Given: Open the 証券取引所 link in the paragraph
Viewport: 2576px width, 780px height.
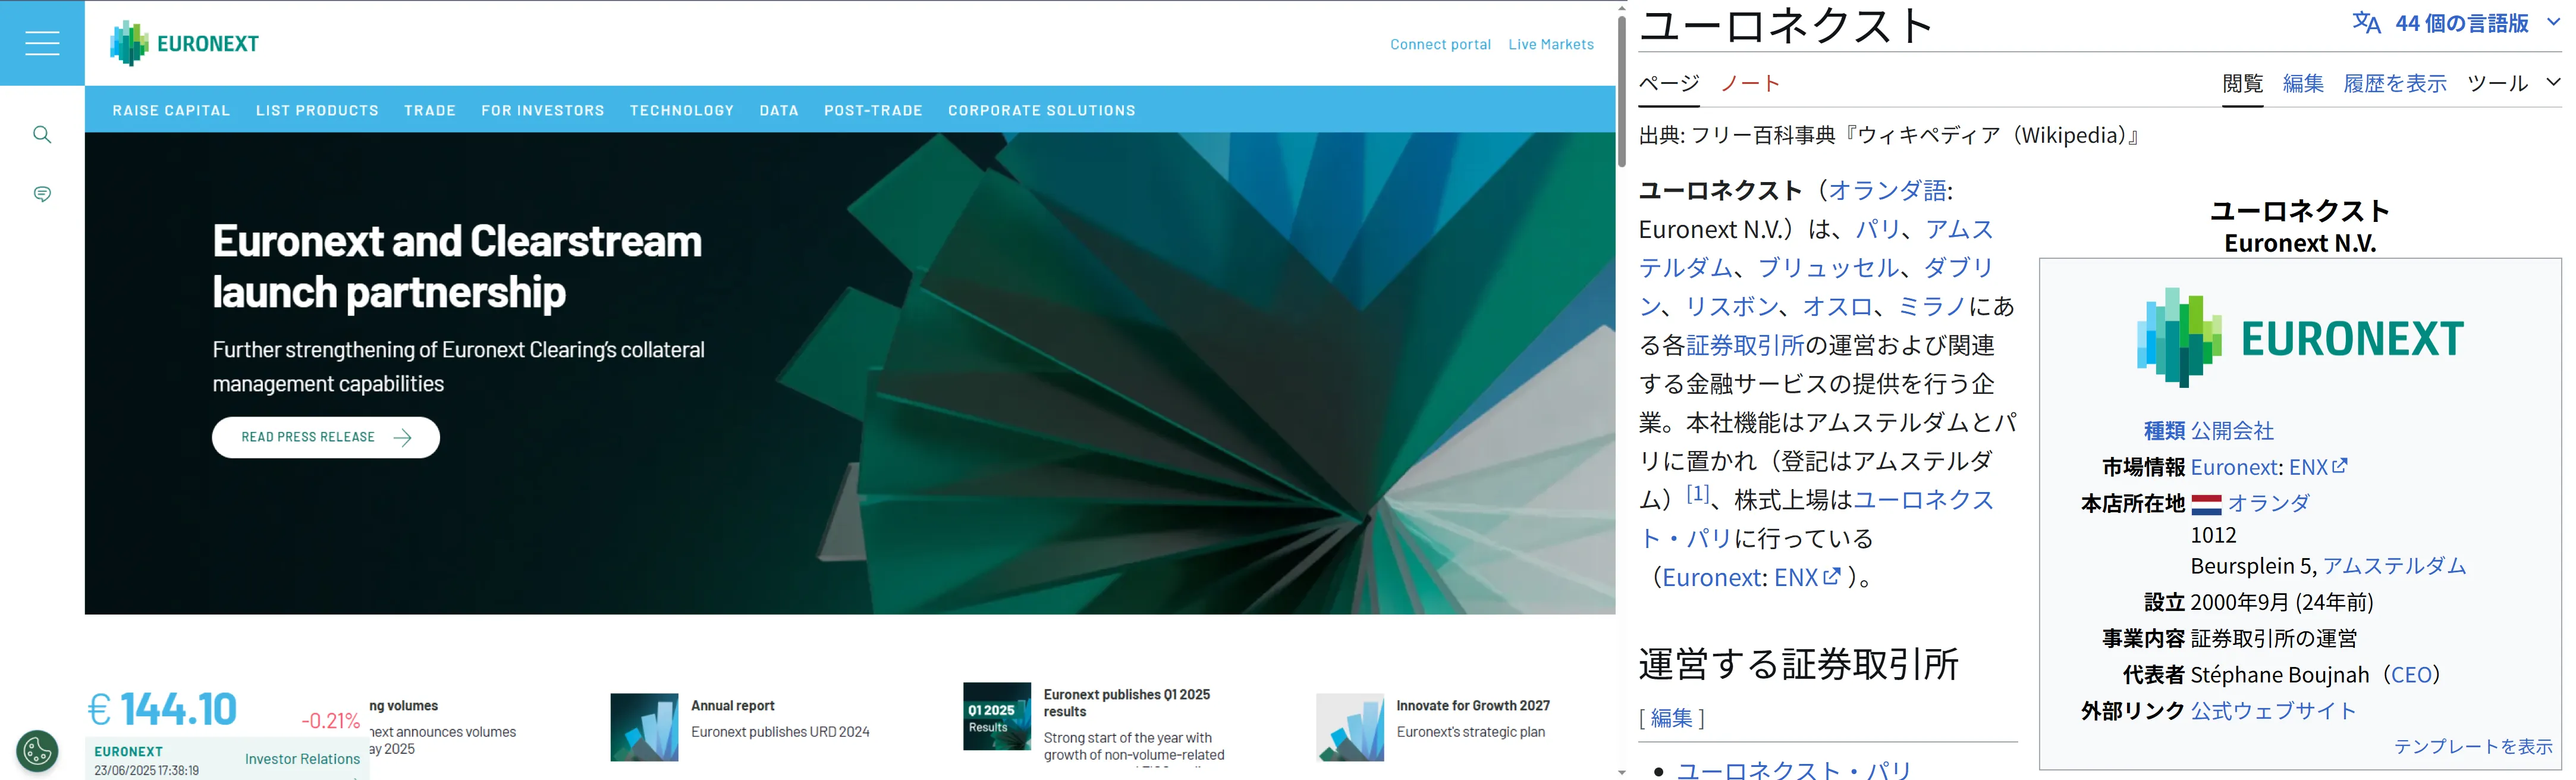Looking at the screenshot, I should (1745, 345).
